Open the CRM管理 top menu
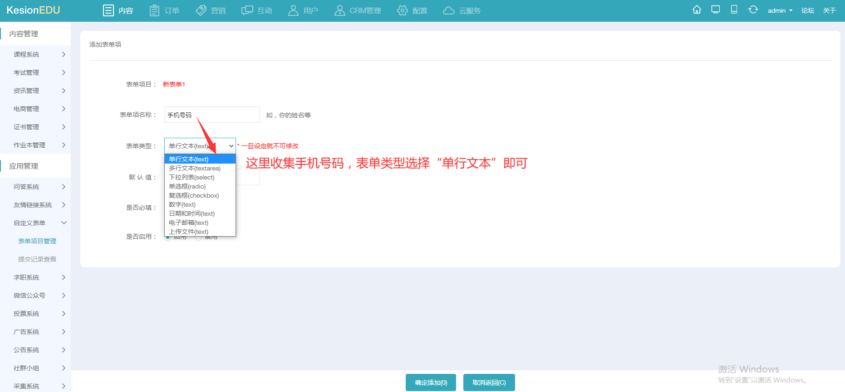 click(358, 10)
